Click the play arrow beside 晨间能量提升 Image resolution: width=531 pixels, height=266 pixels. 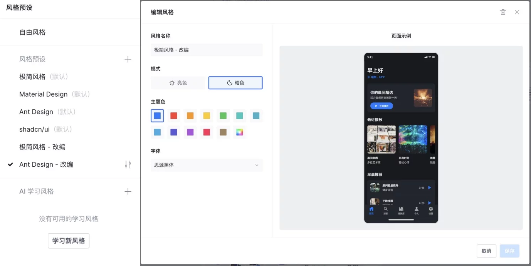pos(429,187)
